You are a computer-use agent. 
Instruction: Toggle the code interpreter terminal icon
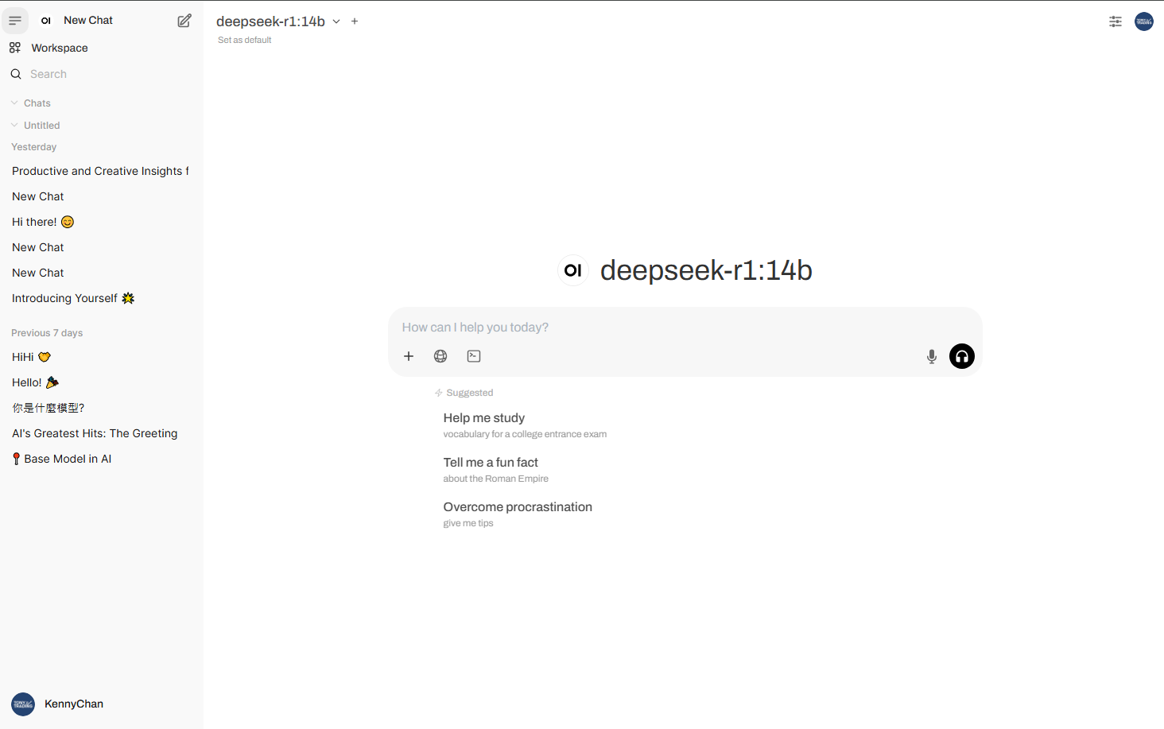coord(474,356)
